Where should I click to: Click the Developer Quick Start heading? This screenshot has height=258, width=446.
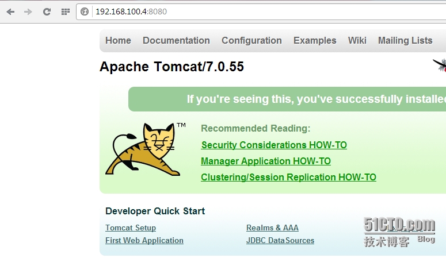click(155, 211)
